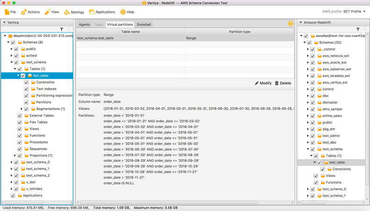Uncheck the Redshift dbmaster schema checkbox

pyautogui.click(x=313, y=102)
